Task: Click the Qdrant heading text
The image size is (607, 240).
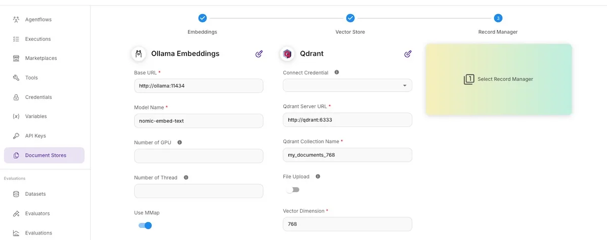Action: tap(312, 53)
